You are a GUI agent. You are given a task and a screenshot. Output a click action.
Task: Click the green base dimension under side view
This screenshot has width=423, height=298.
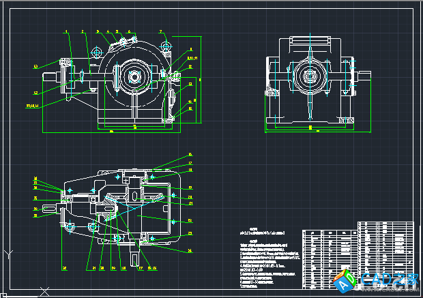pos(310,129)
